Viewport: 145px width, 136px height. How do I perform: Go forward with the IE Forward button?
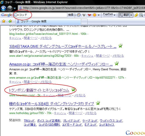(x=10, y=8)
